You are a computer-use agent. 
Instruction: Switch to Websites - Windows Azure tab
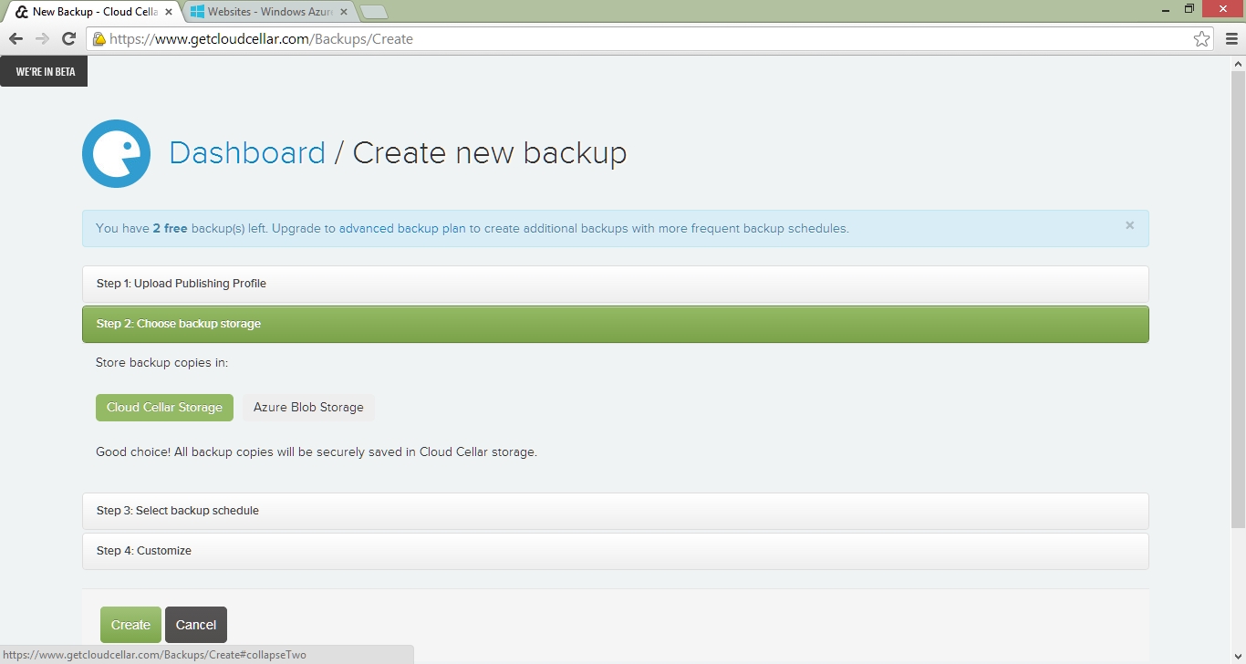269,12
